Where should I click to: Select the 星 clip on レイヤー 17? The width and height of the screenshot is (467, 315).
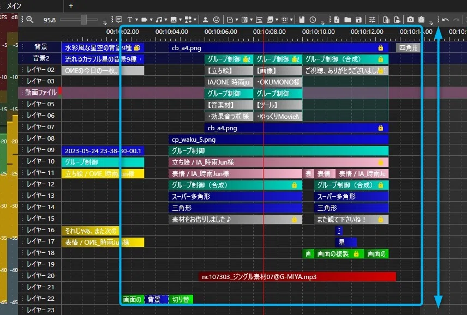[x=346, y=243]
